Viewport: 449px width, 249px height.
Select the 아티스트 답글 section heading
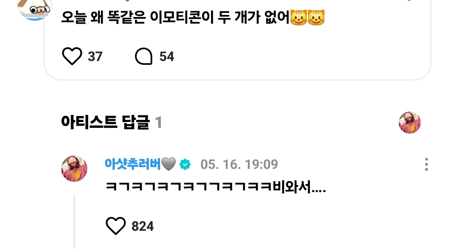pos(105,122)
